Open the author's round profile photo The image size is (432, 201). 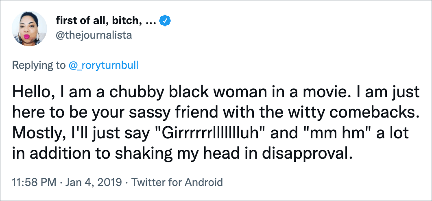(29, 28)
